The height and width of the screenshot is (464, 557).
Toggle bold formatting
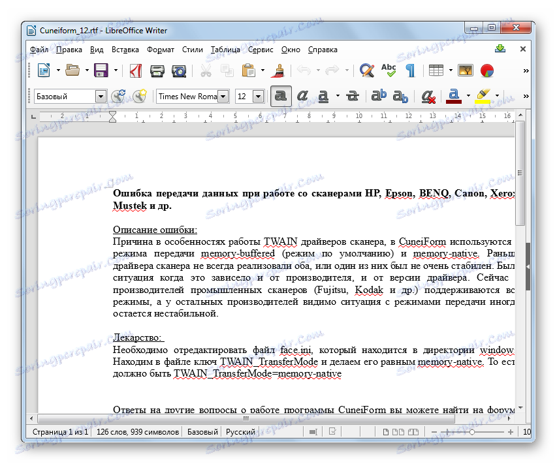(x=281, y=96)
